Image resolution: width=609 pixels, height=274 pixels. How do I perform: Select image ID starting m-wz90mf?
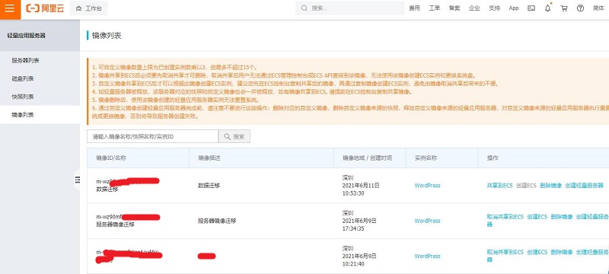[110, 217]
